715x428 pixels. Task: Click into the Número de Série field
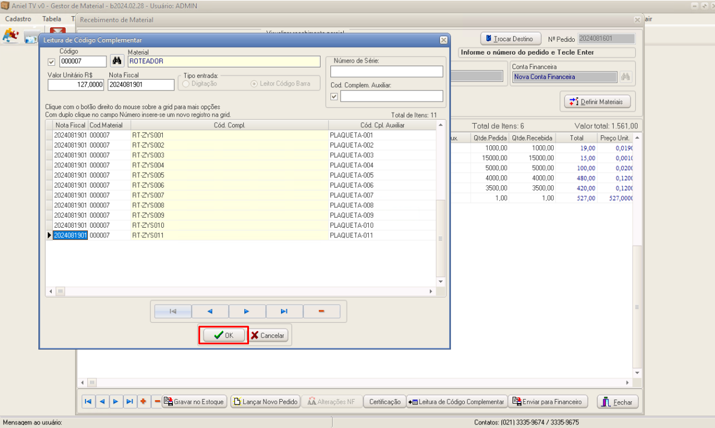click(x=386, y=71)
